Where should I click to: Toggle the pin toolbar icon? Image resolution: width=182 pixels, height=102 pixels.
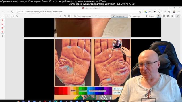pos(178,16)
